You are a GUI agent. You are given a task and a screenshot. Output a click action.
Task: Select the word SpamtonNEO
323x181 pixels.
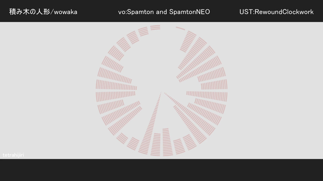tap(189, 12)
